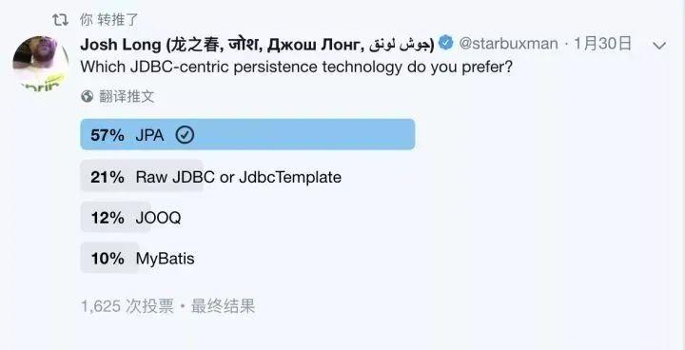Image resolution: width=685 pixels, height=350 pixels.
Task: Click the 你 转推了 retweeted label
Action: click(109, 20)
